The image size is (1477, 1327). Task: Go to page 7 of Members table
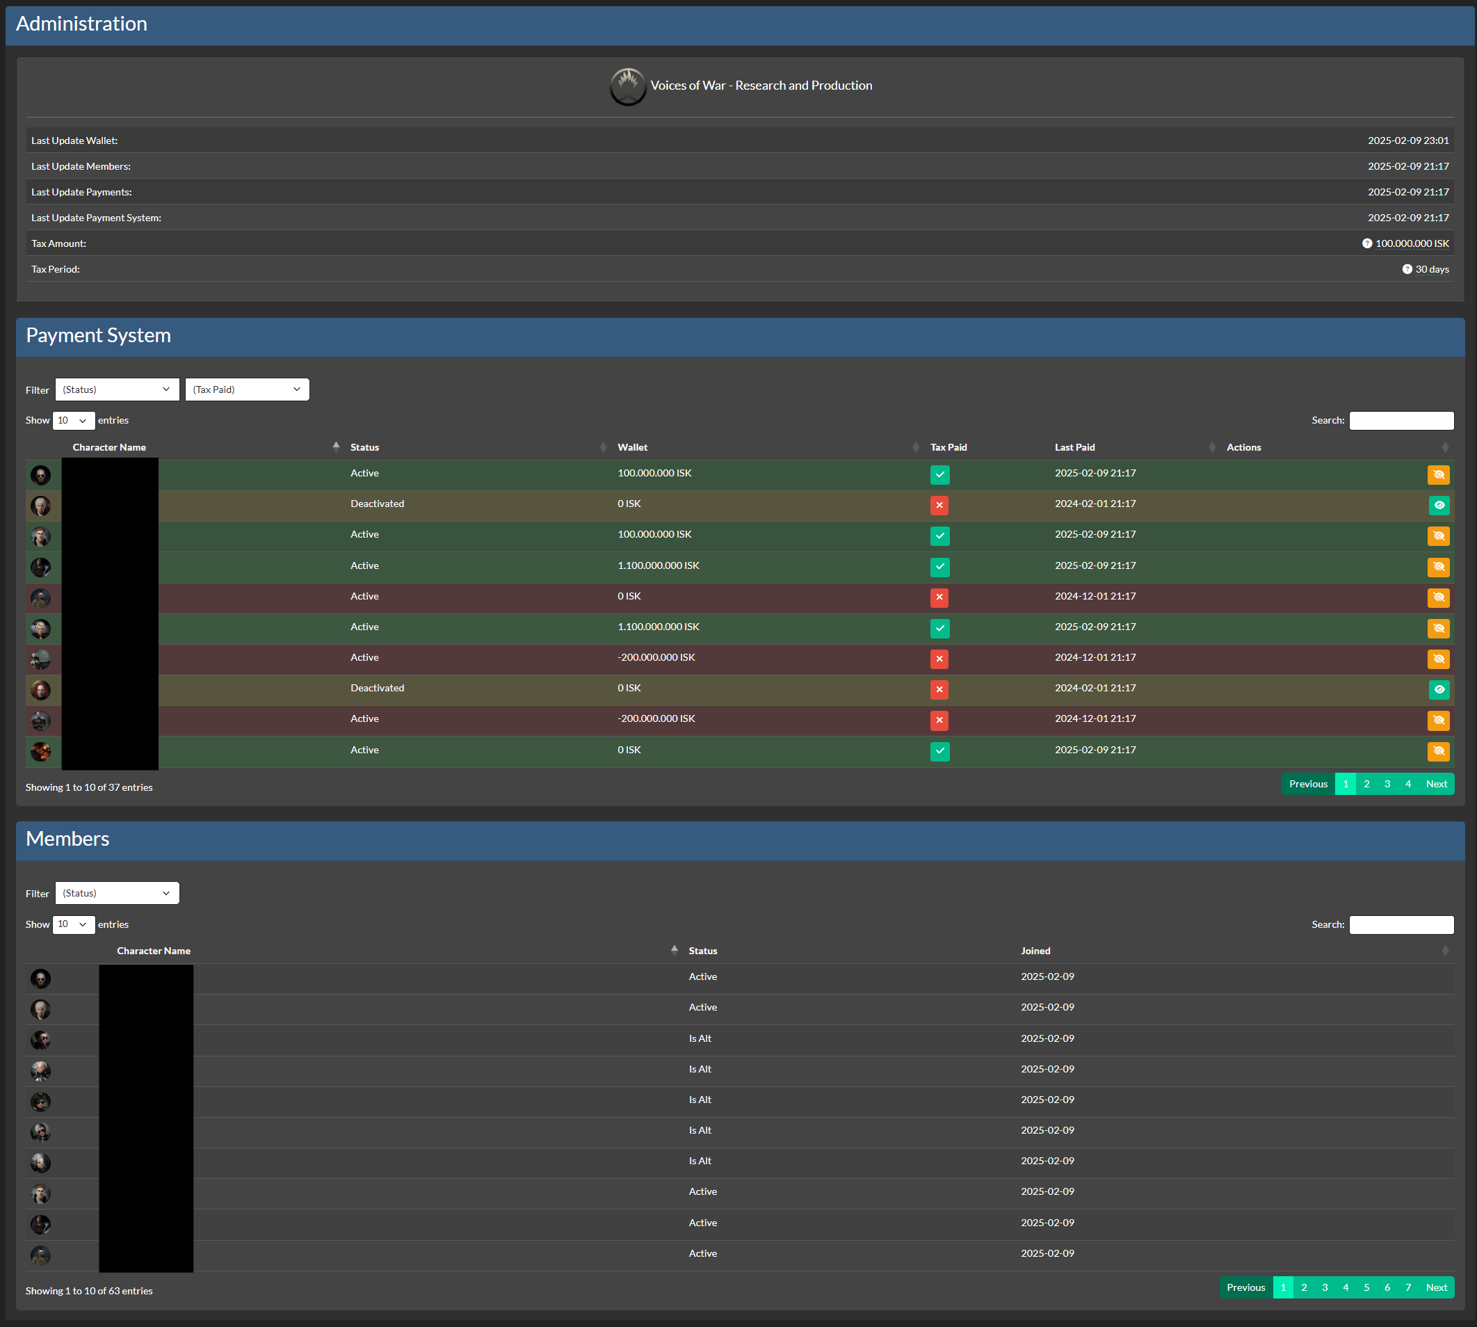point(1407,1287)
